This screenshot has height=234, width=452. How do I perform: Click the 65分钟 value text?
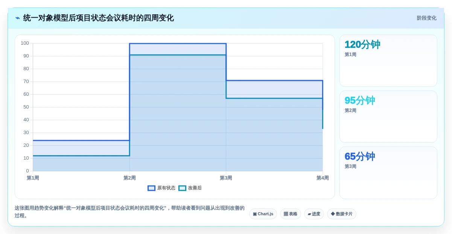point(360,156)
